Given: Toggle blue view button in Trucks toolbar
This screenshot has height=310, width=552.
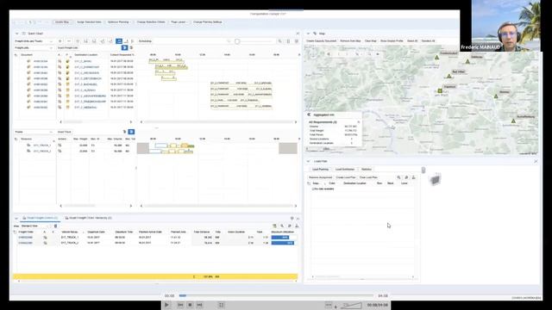Looking at the screenshot, I should point(131,132).
